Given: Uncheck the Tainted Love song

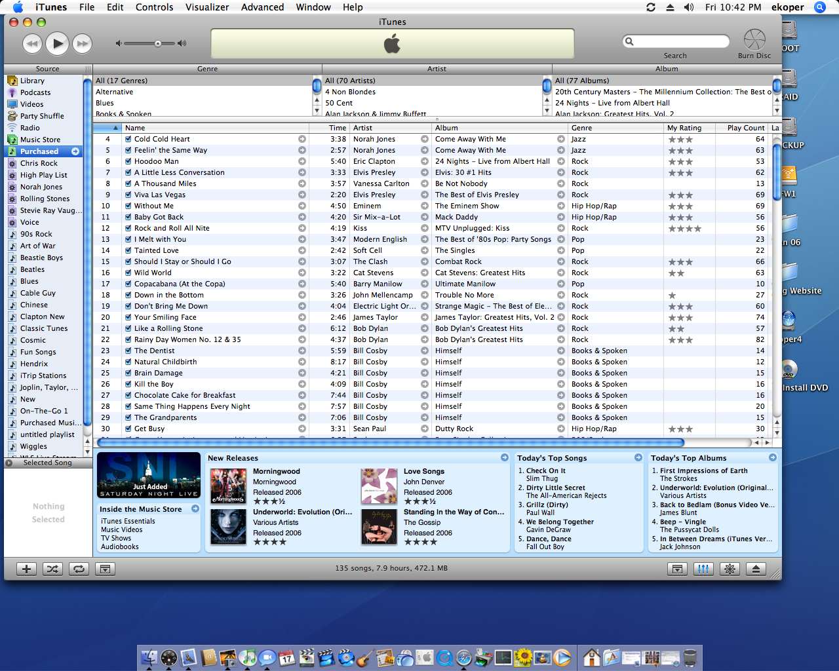Looking at the screenshot, I should (x=128, y=250).
